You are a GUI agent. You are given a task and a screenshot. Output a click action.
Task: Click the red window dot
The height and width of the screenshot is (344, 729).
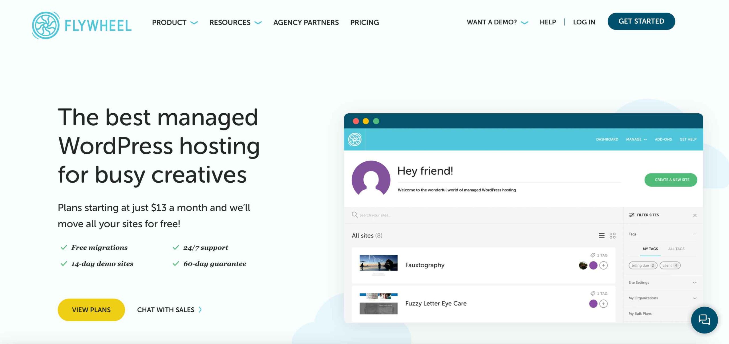coord(356,121)
